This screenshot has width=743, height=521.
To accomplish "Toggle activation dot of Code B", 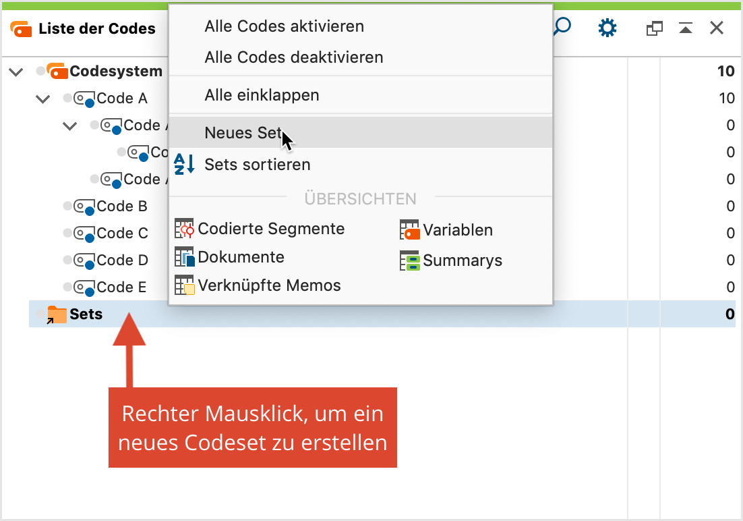I will point(68,206).
